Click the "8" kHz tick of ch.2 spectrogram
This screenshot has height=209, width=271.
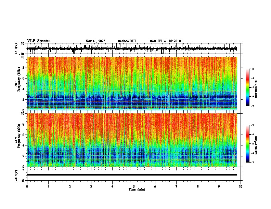coord(24,124)
